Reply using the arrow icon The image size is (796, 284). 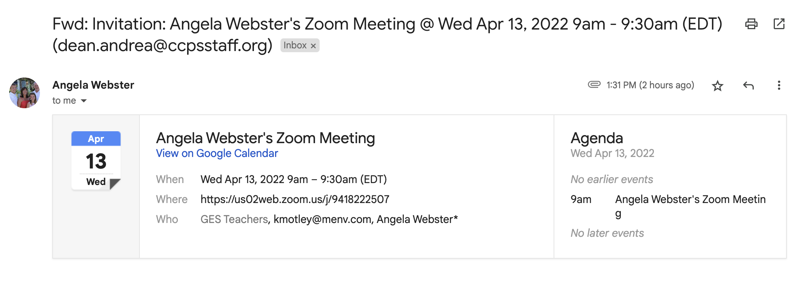748,86
